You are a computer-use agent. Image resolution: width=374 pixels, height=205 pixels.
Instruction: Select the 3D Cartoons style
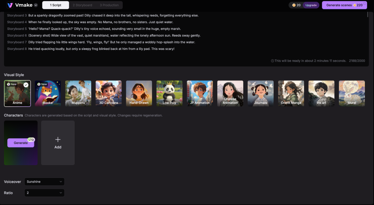(x=108, y=93)
